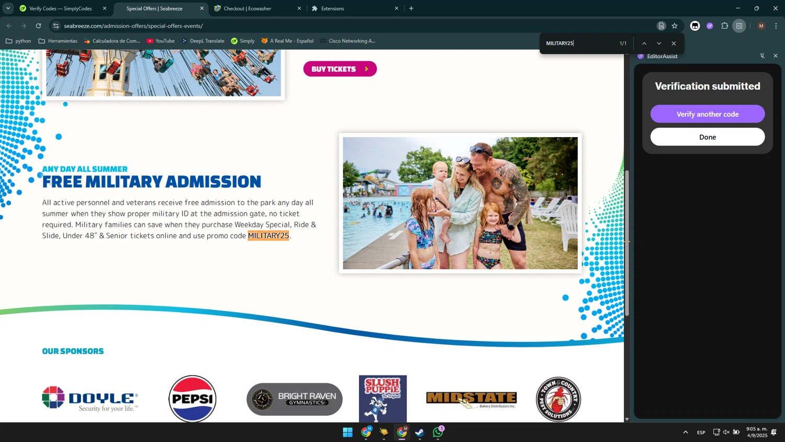Open the Windows Start menu

(348, 432)
